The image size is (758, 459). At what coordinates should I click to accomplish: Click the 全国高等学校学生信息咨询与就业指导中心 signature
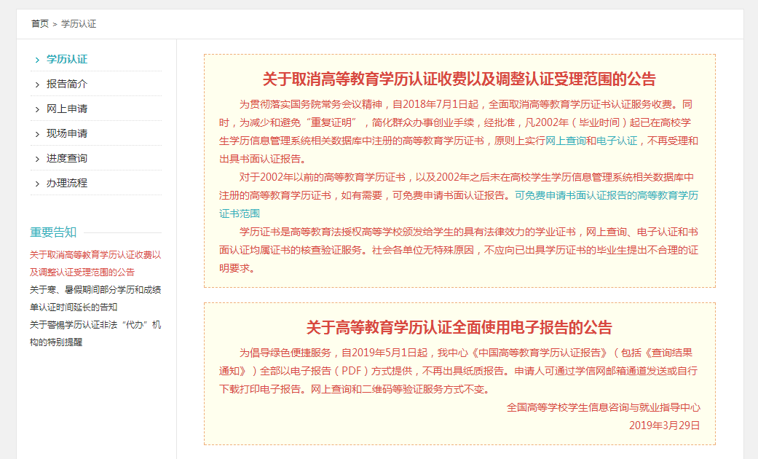point(604,409)
